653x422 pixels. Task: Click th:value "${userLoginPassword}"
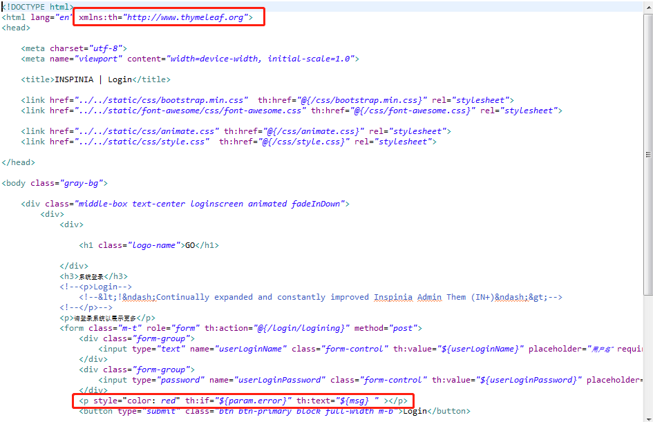[529, 380]
